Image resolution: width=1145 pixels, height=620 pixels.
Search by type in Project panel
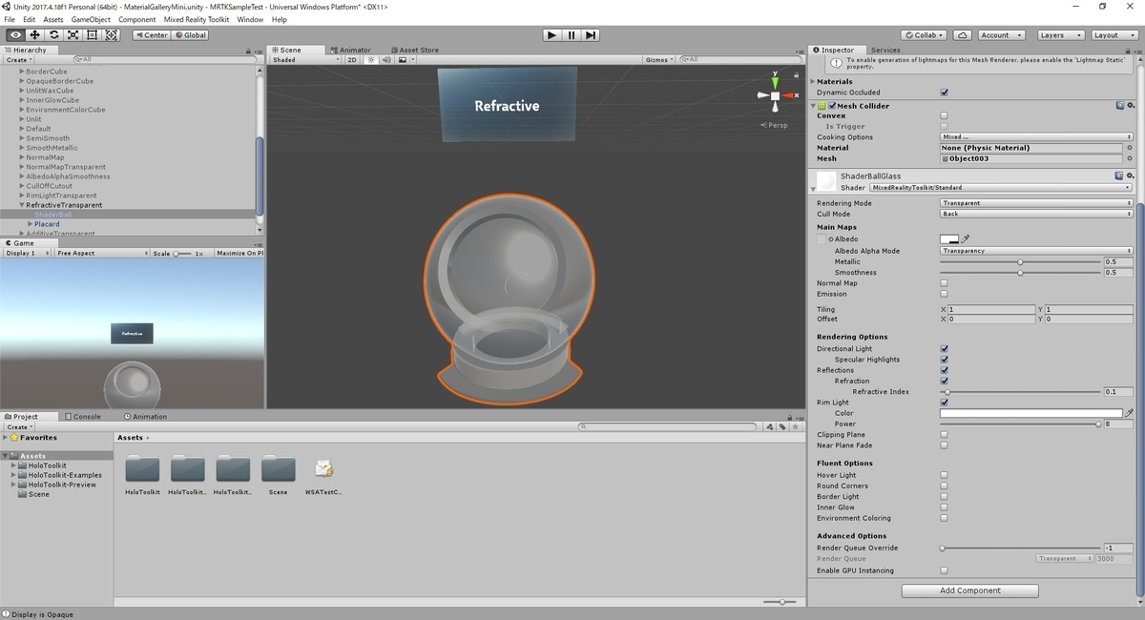click(x=772, y=427)
